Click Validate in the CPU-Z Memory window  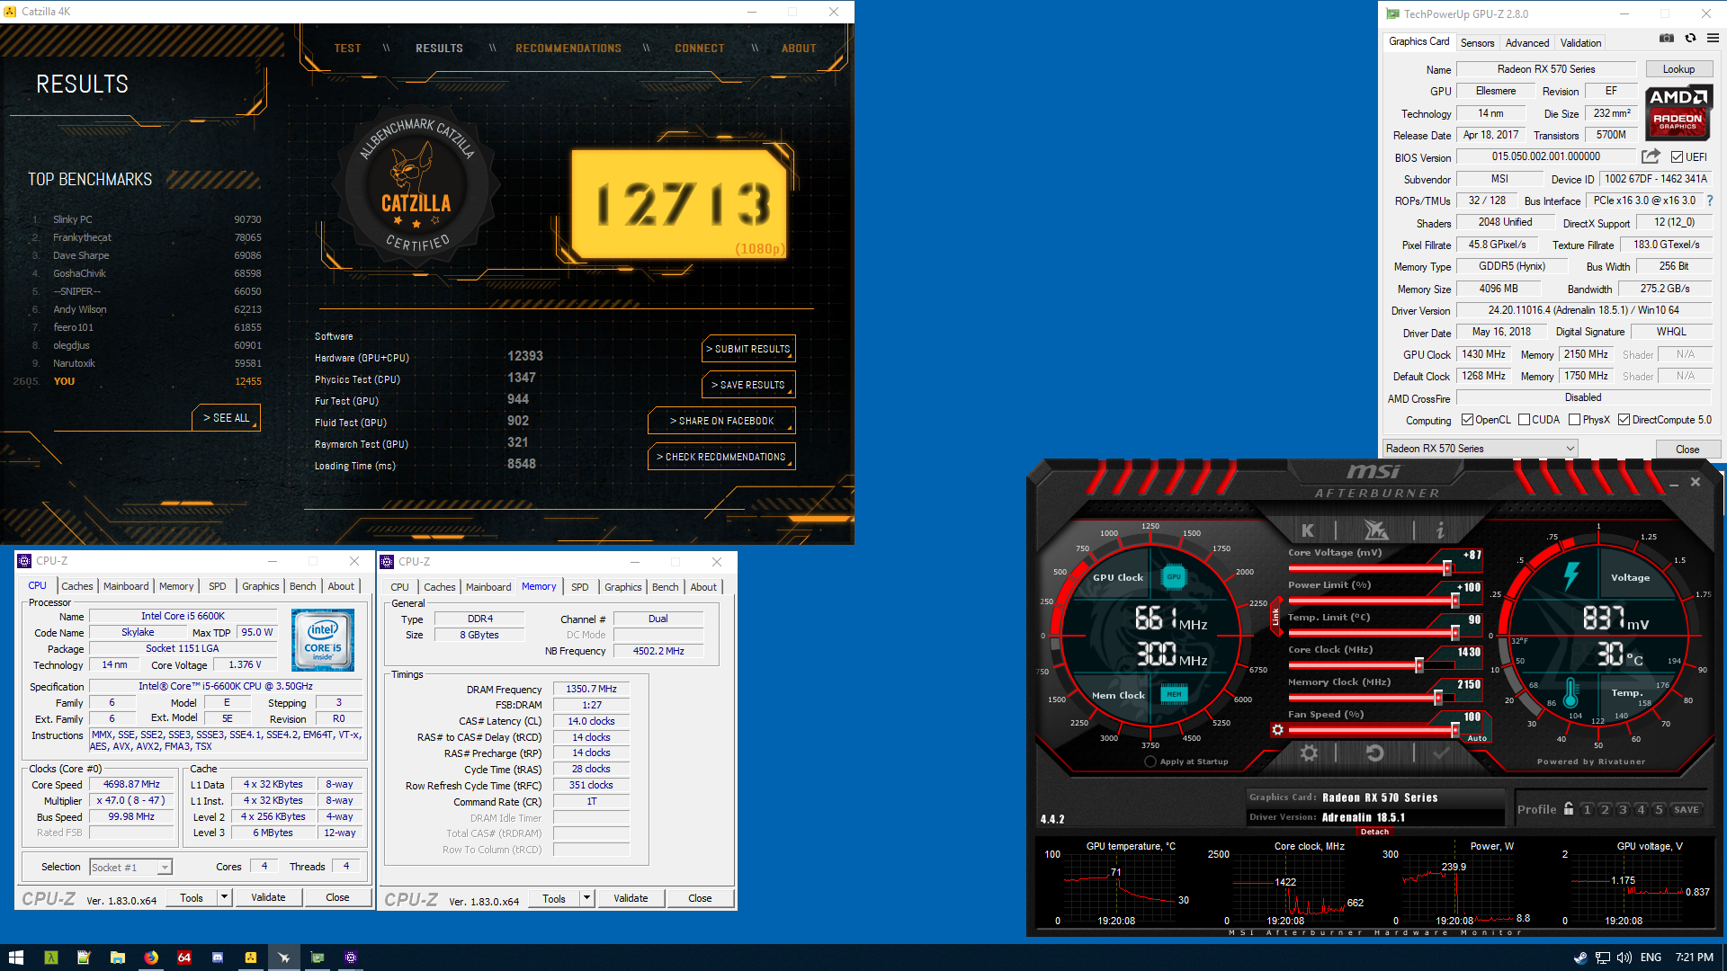[631, 897]
